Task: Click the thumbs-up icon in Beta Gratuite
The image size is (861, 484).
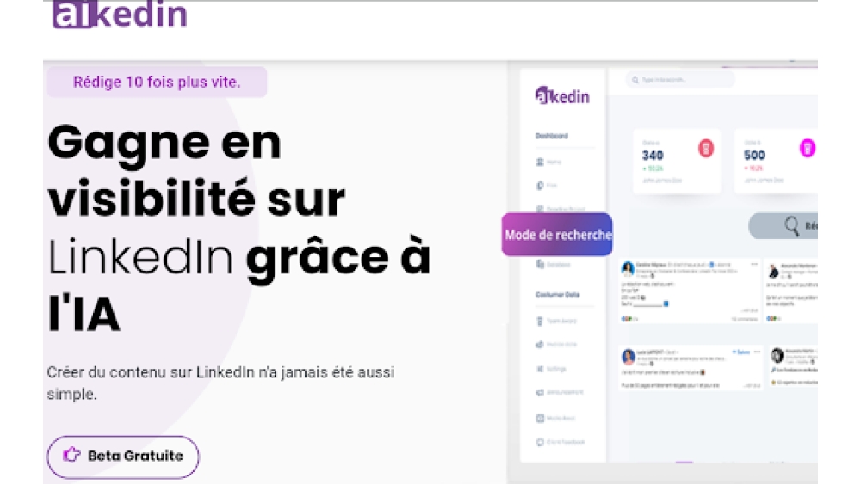Action: [71, 455]
